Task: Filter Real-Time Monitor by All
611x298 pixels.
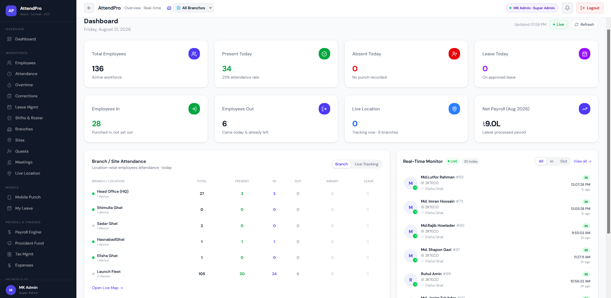Action: 541,161
